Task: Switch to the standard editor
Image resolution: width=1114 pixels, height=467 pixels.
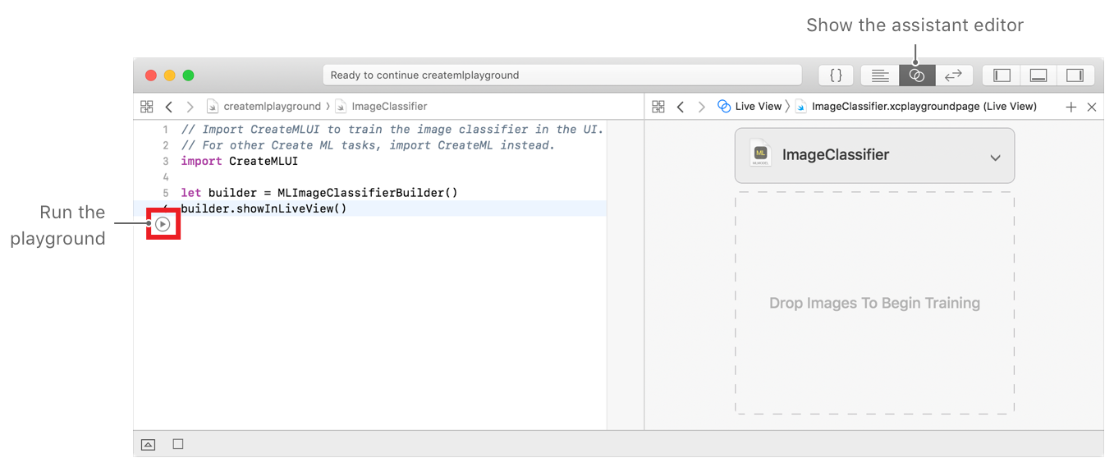Action: click(880, 76)
